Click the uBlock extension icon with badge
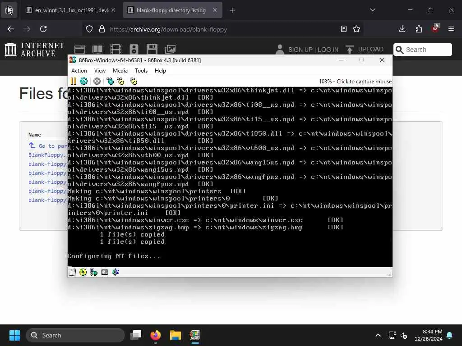Screen dimensions: 462x346 (435, 28)
